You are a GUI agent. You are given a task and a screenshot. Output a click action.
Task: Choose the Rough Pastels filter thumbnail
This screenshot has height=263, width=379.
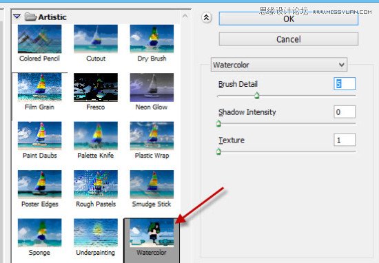(x=96, y=185)
